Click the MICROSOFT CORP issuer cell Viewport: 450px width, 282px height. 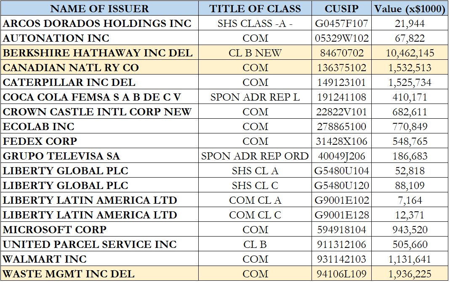55,230
